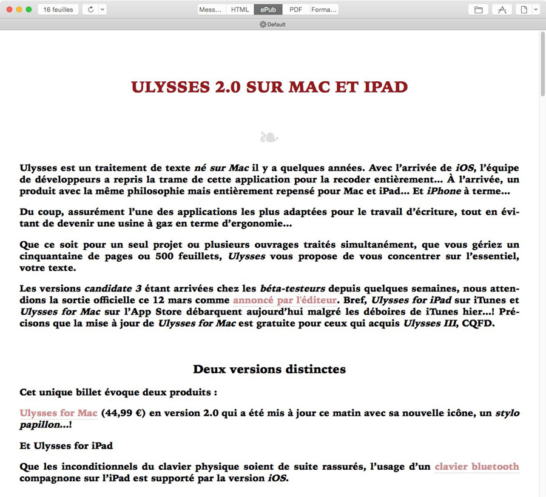Switch to the HTML export tab

click(x=240, y=9)
